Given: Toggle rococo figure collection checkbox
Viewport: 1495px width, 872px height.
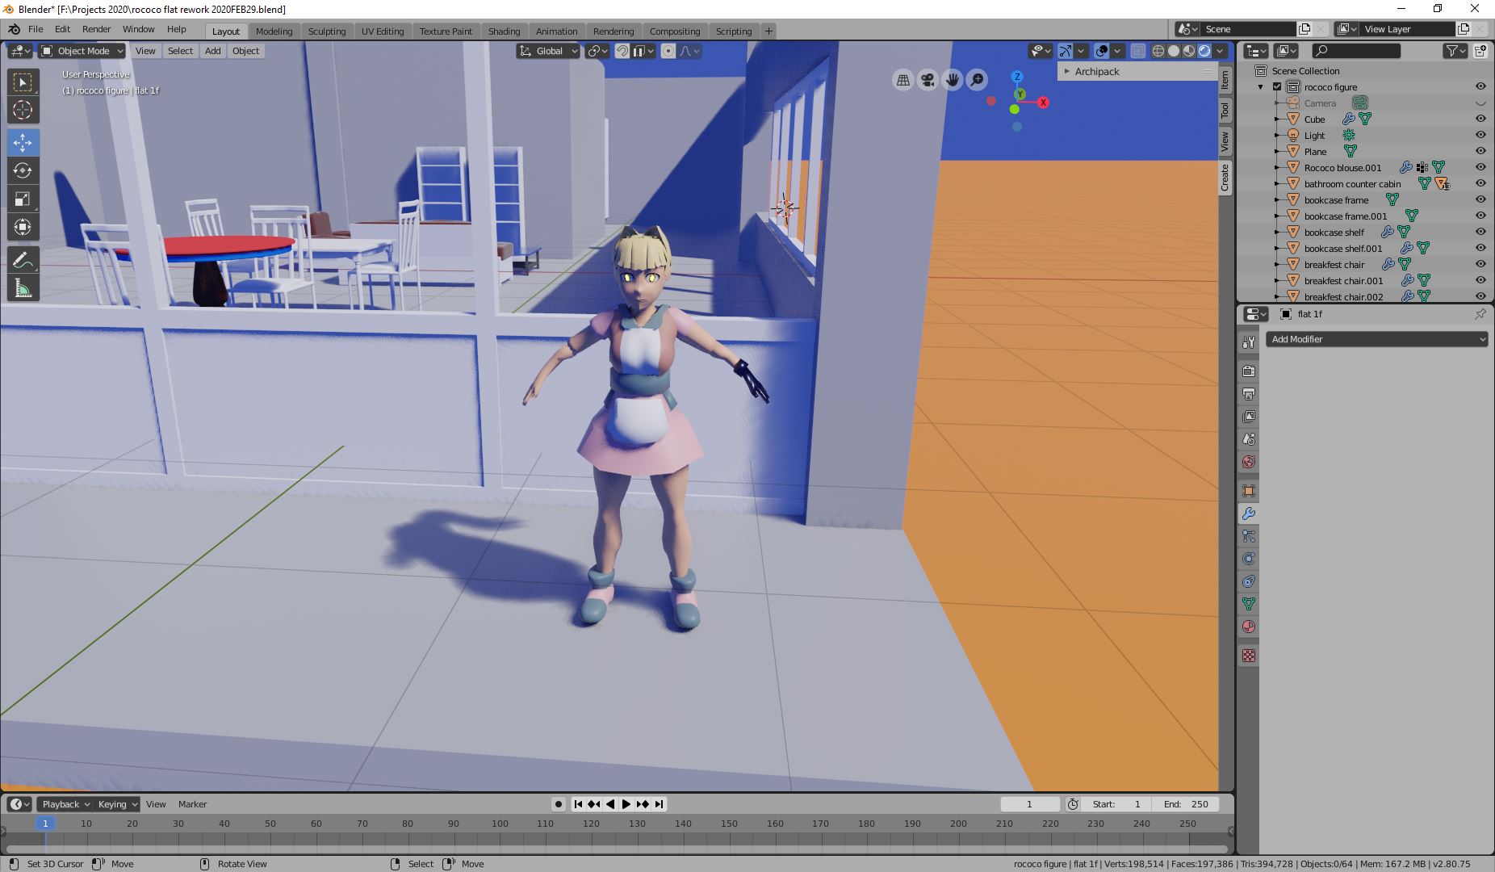Looking at the screenshot, I should (1277, 86).
